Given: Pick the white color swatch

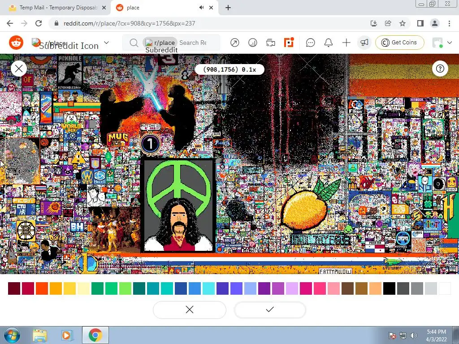Looking at the screenshot, I should [x=445, y=288].
